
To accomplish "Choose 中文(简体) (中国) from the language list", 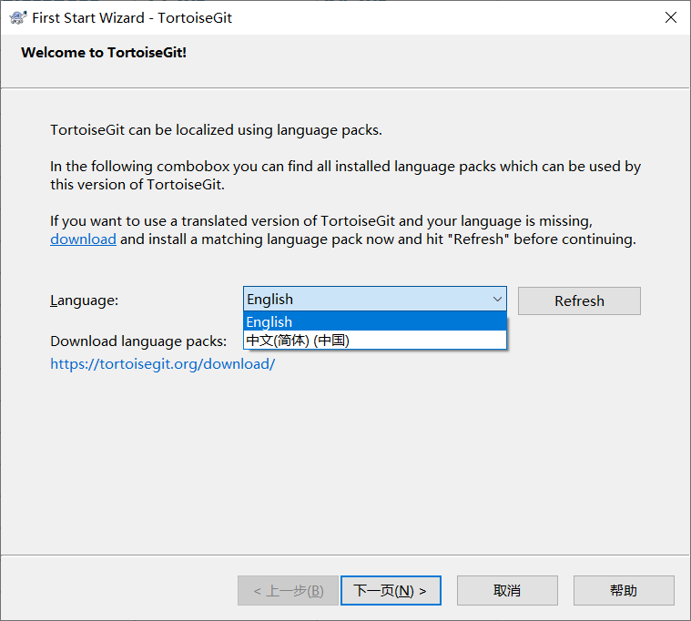I will coord(375,341).
